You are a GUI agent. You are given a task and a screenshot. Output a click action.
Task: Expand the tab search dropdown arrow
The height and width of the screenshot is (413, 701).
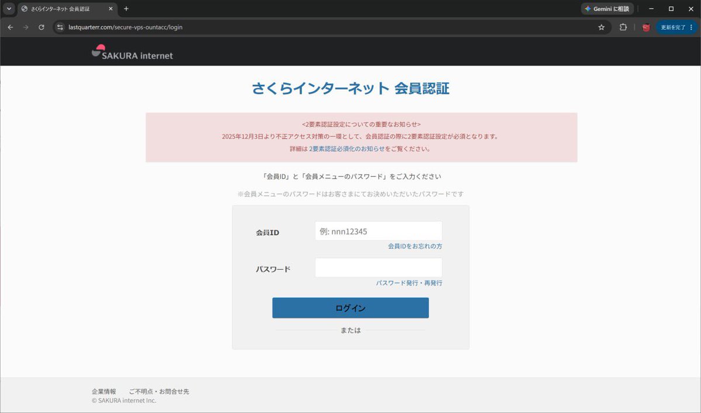click(x=9, y=9)
